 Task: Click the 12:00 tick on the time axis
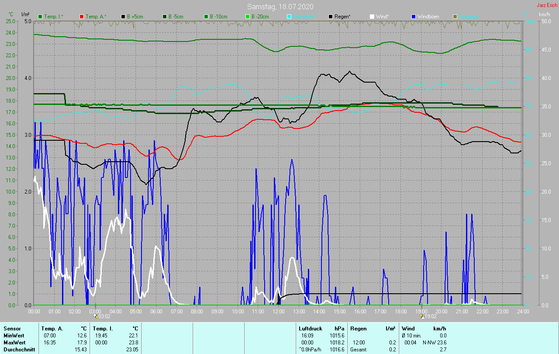point(279,312)
